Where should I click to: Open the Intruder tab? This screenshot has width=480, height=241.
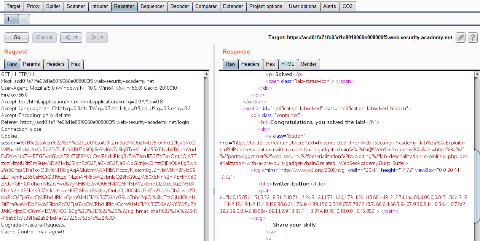pyautogui.click(x=99, y=6)
